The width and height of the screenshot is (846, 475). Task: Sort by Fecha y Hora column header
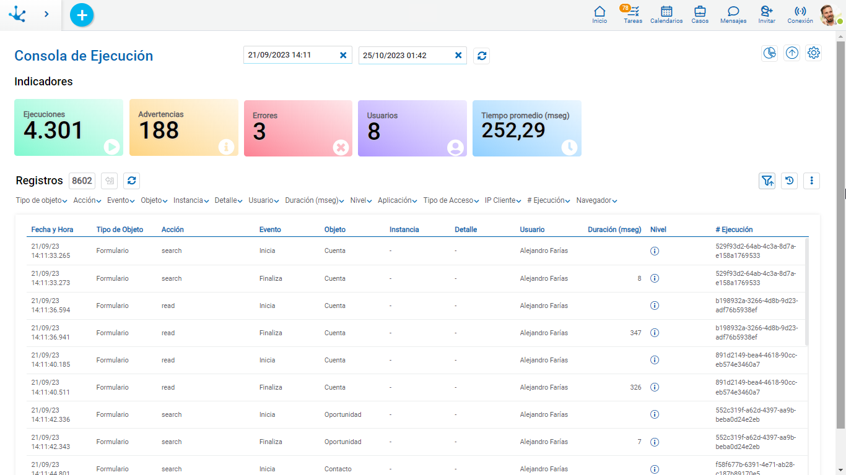pyautogui.click(x=52, y=229)
